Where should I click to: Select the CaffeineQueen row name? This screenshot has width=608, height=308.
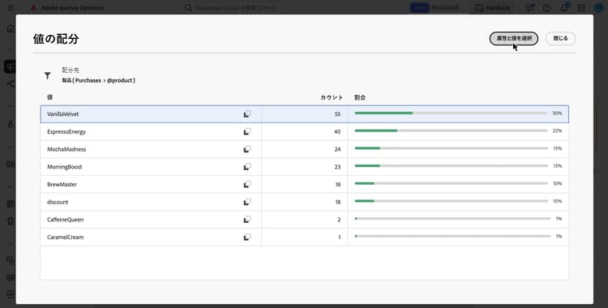pos(65,220)
